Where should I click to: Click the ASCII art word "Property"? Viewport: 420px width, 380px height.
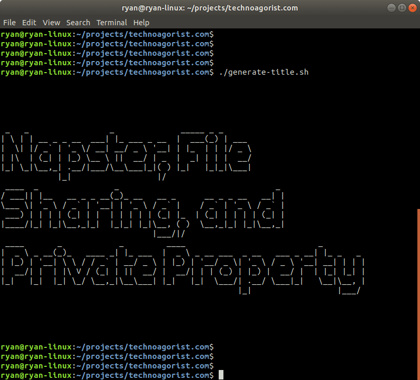[266, 269]
